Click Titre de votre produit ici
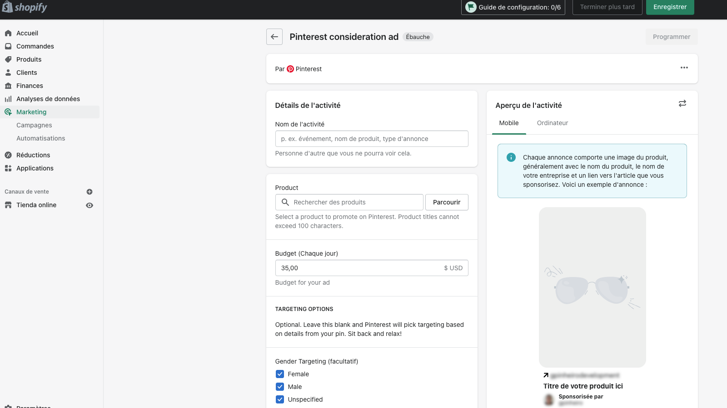The image size is (727, 408). 583,386
